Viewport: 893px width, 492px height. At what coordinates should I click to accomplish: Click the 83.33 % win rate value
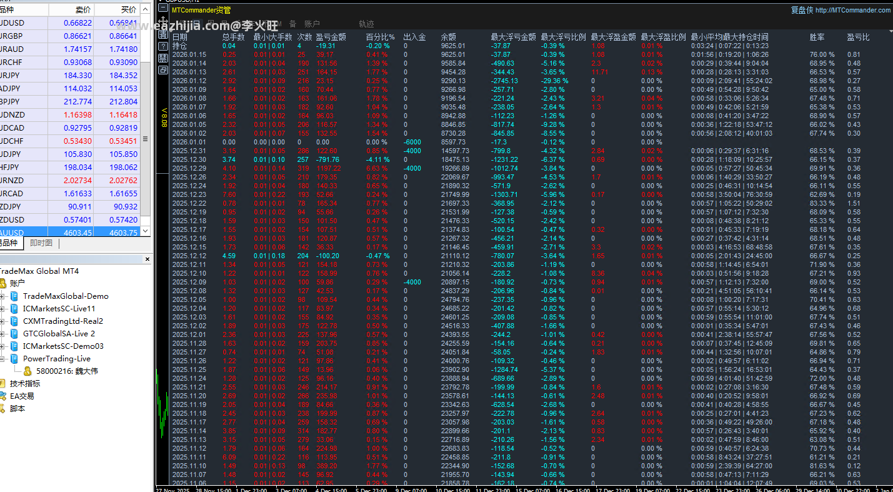pos(822,203)
